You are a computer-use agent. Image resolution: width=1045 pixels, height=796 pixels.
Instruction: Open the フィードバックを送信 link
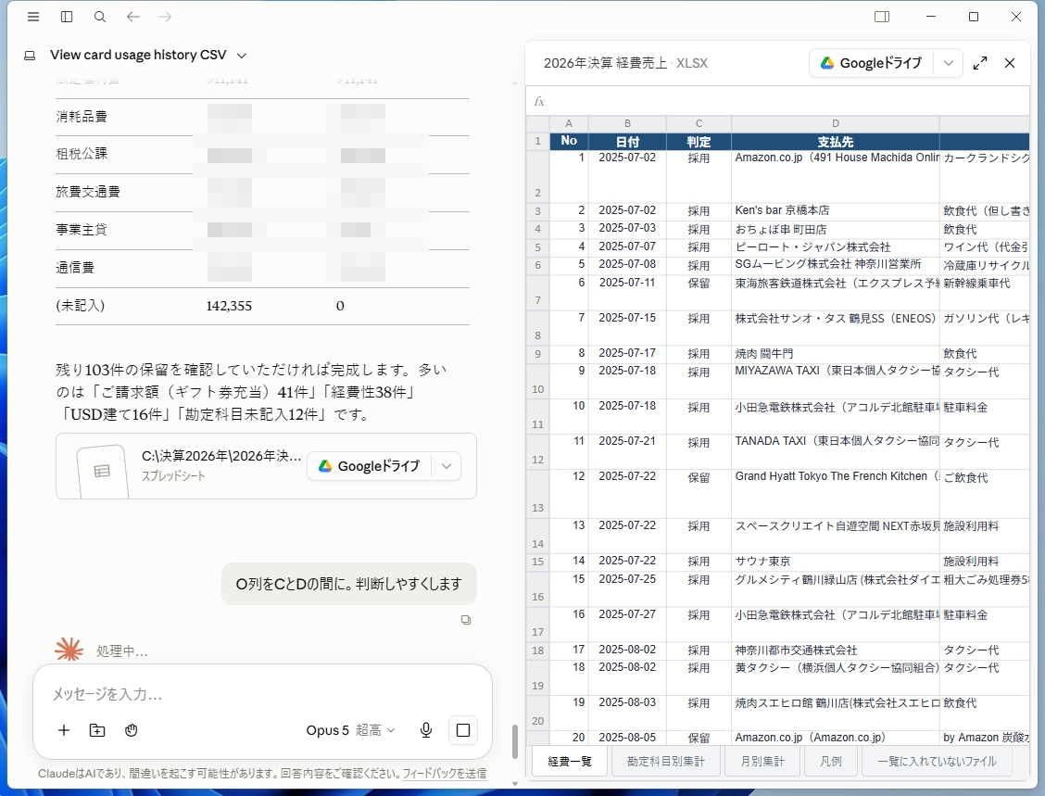tap(445, 774)
